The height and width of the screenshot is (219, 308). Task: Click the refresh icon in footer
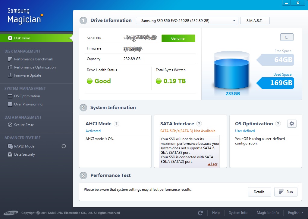(x=200, y=213)
